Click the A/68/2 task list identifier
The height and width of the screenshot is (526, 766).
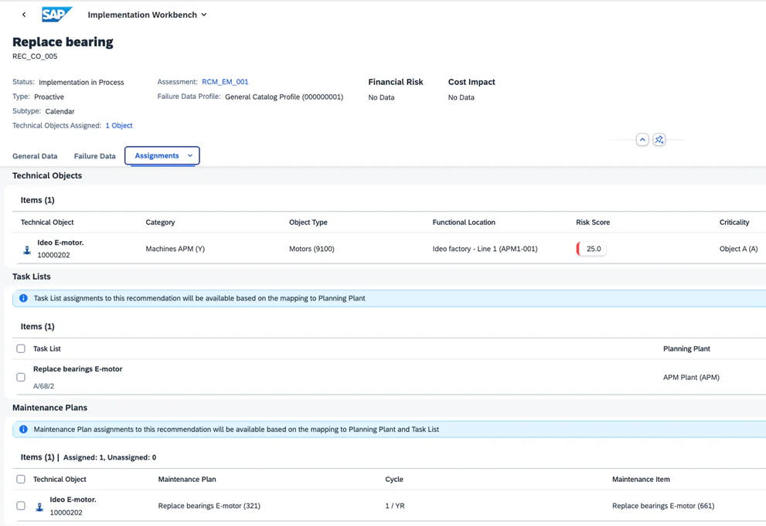[x=43, y=386]
